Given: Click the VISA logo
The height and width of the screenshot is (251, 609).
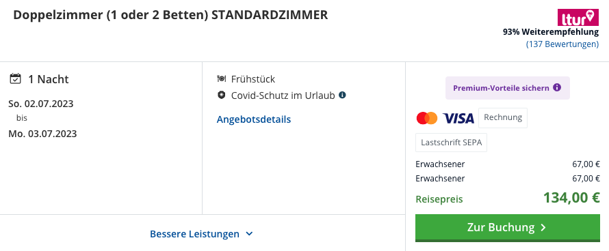Looking at the screenshot, I should point(458,118).
